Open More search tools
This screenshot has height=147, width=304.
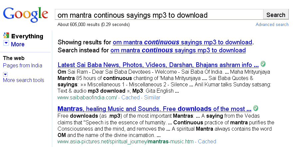(x=24, y=80)
